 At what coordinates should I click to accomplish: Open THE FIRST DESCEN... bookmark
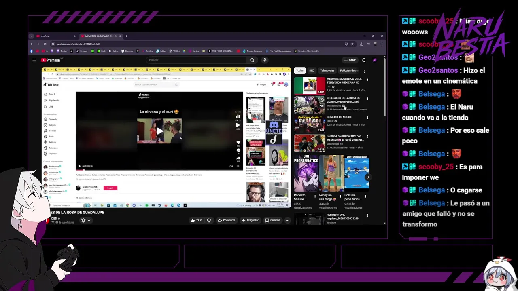[x=221, y=51]
